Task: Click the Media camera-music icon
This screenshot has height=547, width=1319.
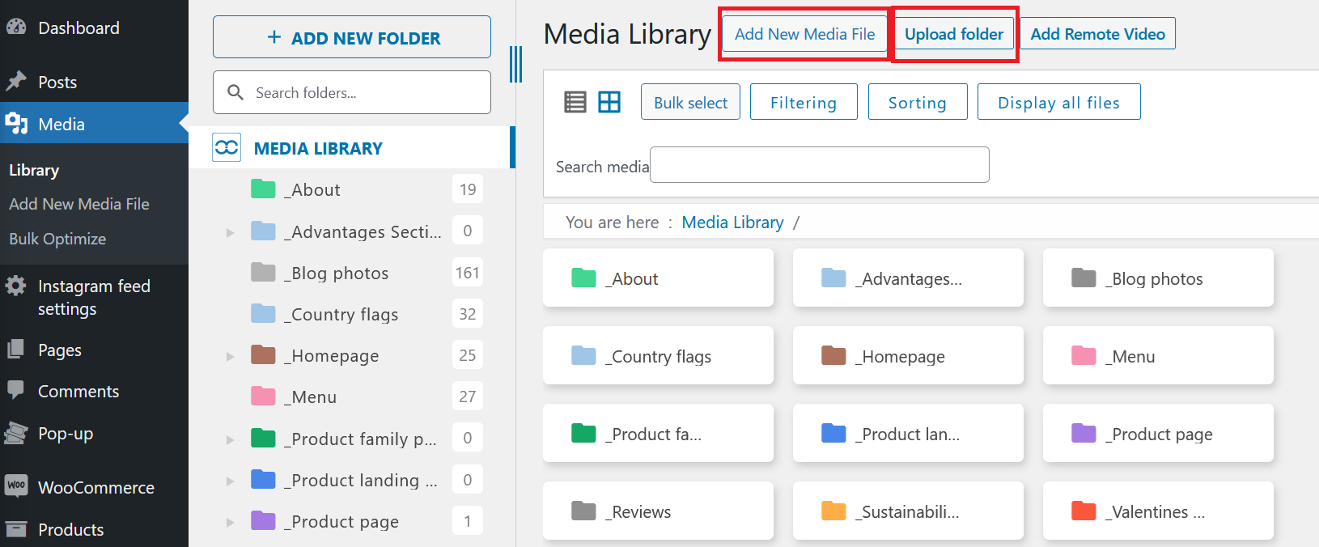Action: tap(16, 123)
